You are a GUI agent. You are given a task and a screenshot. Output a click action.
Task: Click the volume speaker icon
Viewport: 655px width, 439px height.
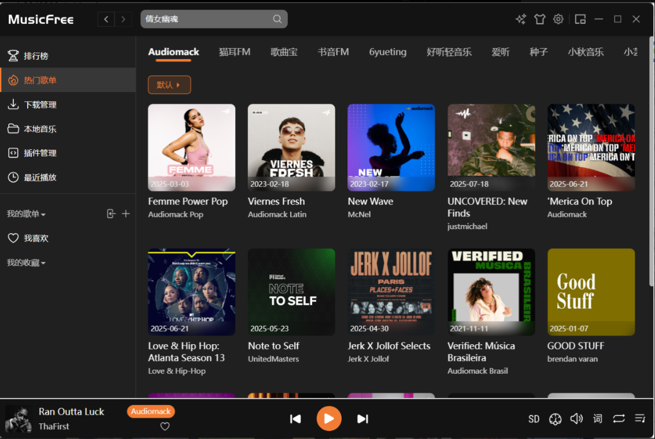click(x=576, y=419)
